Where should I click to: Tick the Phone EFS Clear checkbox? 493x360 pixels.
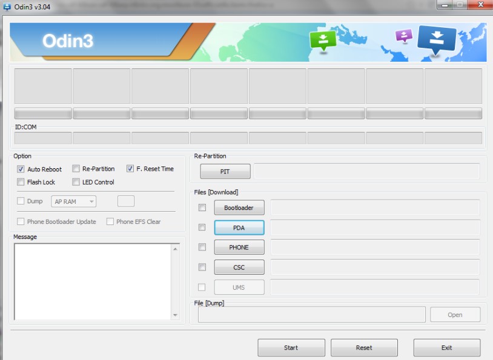[x=110, y=221]
